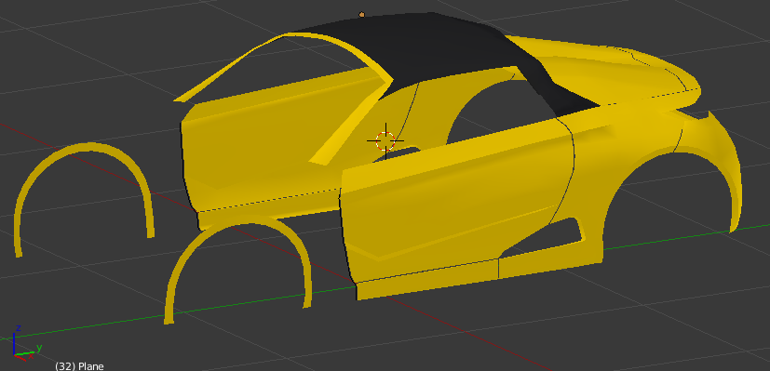Select the black roof panel of the car
Viewport: 770px width, 371px height.
442,49
